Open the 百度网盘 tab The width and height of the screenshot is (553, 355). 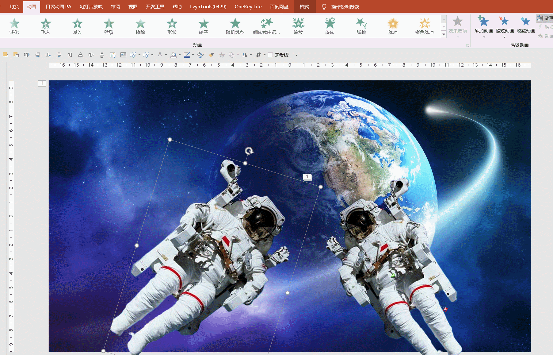click(279, 6)
